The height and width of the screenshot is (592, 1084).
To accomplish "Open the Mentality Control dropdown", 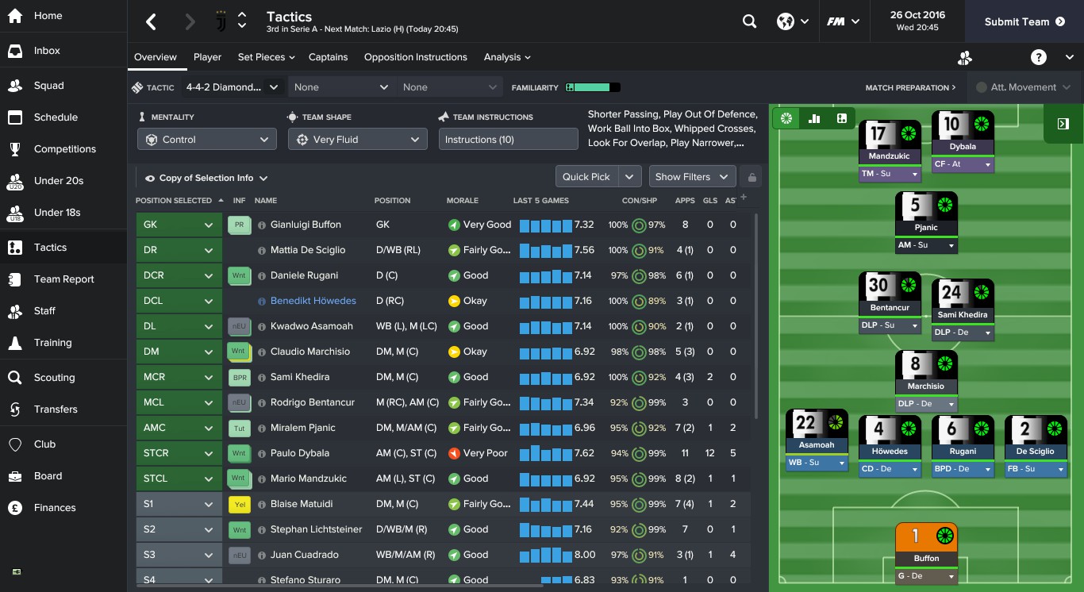I will pos(206,138).
